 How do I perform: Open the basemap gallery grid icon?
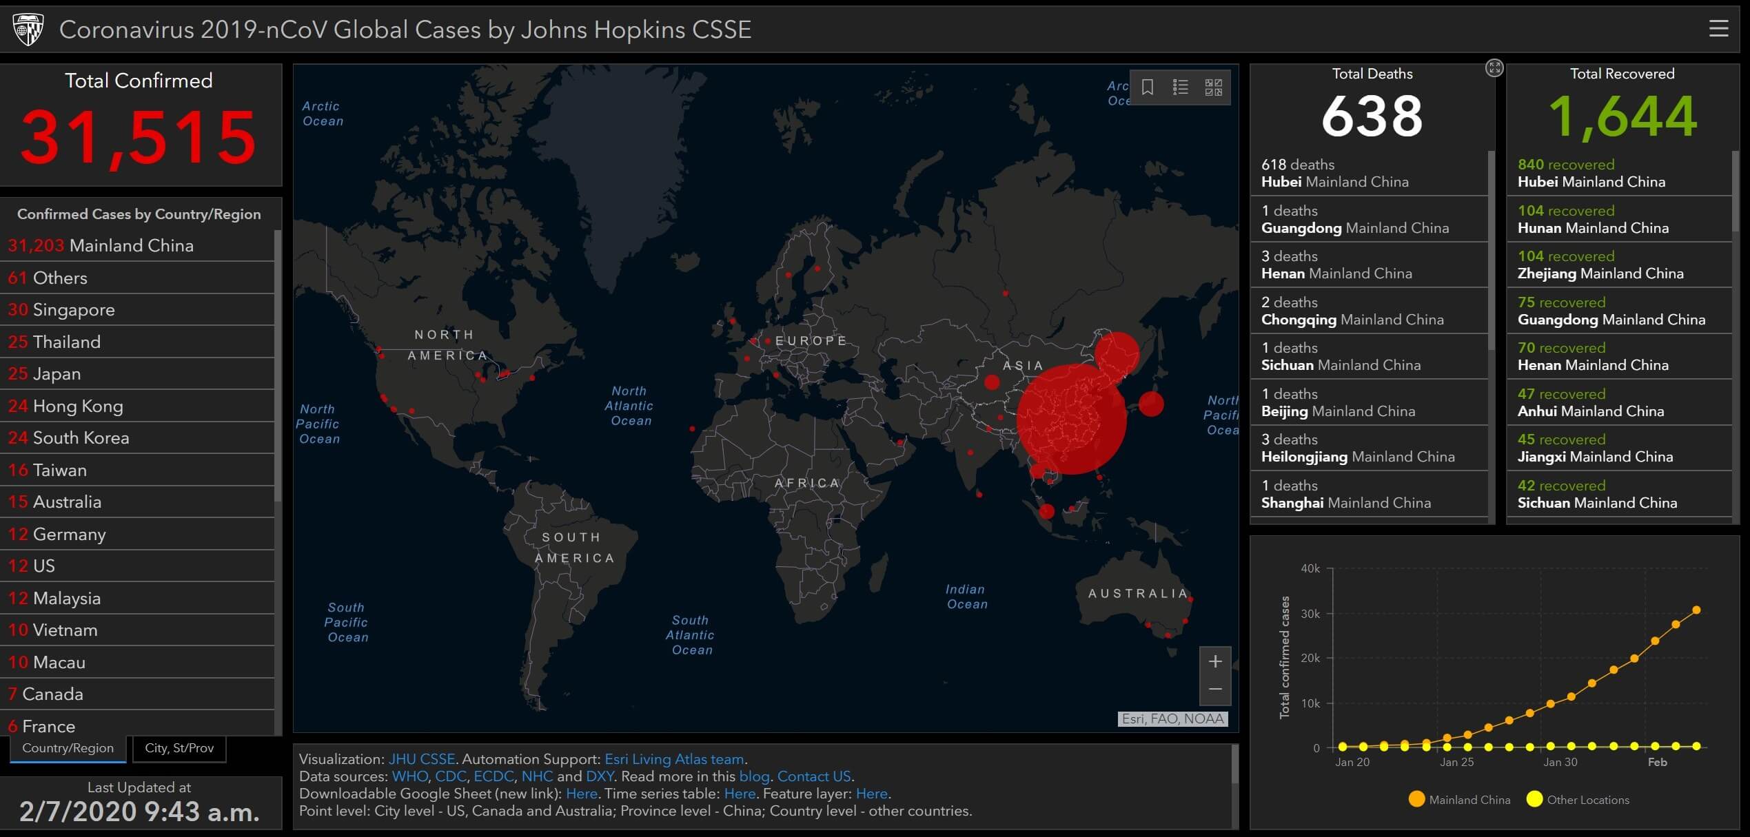point(1213,87)
